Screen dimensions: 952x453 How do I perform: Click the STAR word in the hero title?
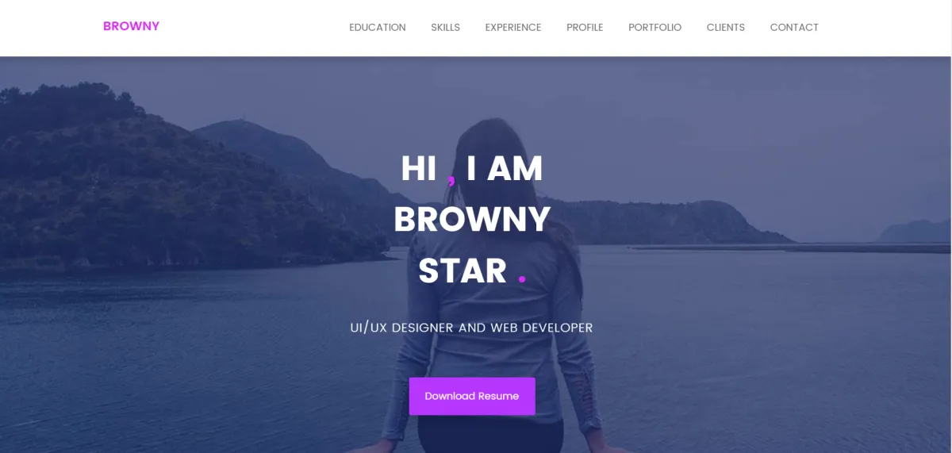pos(463,271)
